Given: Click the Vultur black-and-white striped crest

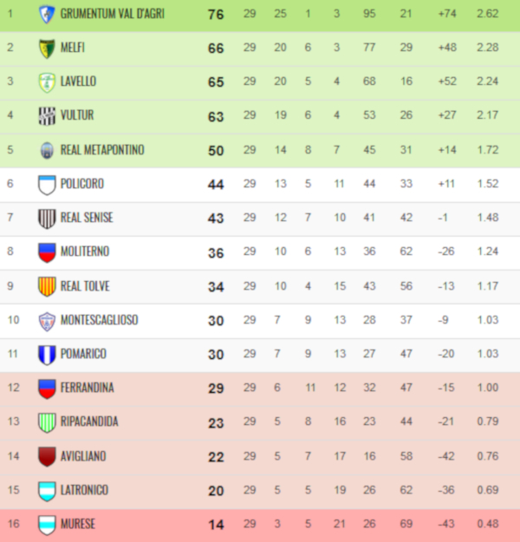Looking at the screenshot, I should [47, 116].
